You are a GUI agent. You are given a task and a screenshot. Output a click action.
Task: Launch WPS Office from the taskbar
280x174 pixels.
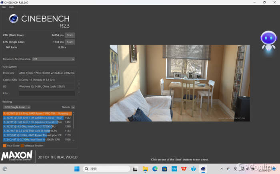point(184,169)
